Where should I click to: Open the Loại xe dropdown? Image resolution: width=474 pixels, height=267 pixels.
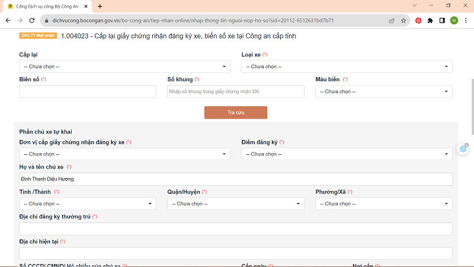pyautogui.click(x=347, y=66)
